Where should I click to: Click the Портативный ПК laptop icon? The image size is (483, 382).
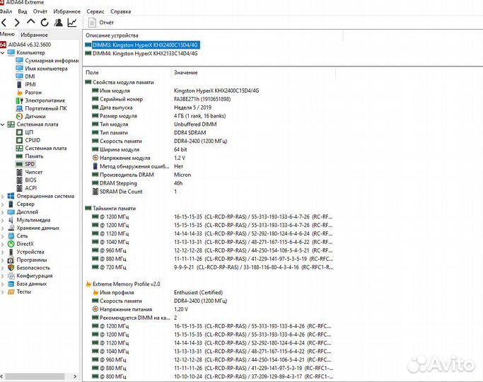point(19,108)
